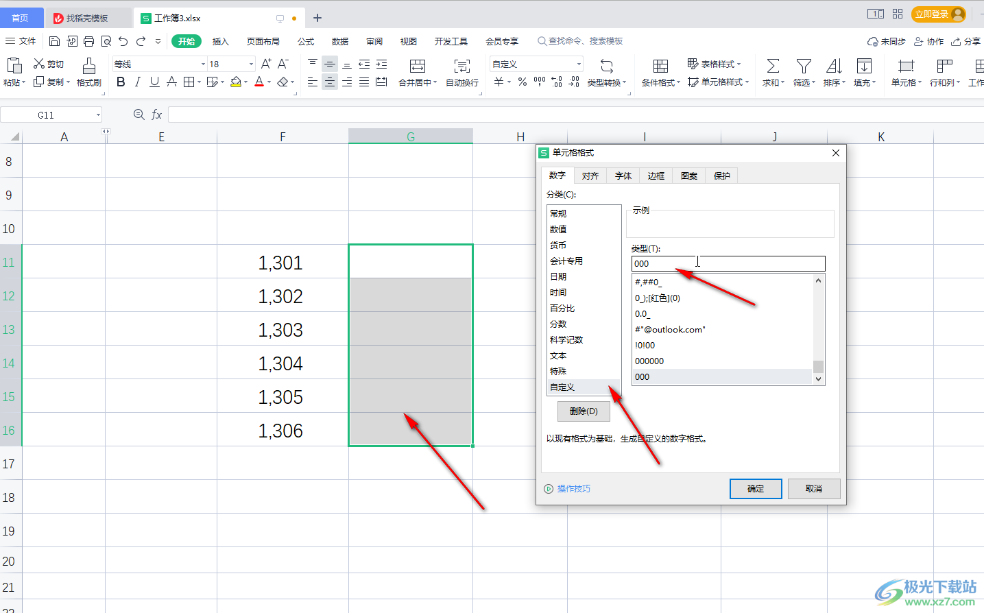
Task: Undo the last action
Action: (x=123, y=41)
